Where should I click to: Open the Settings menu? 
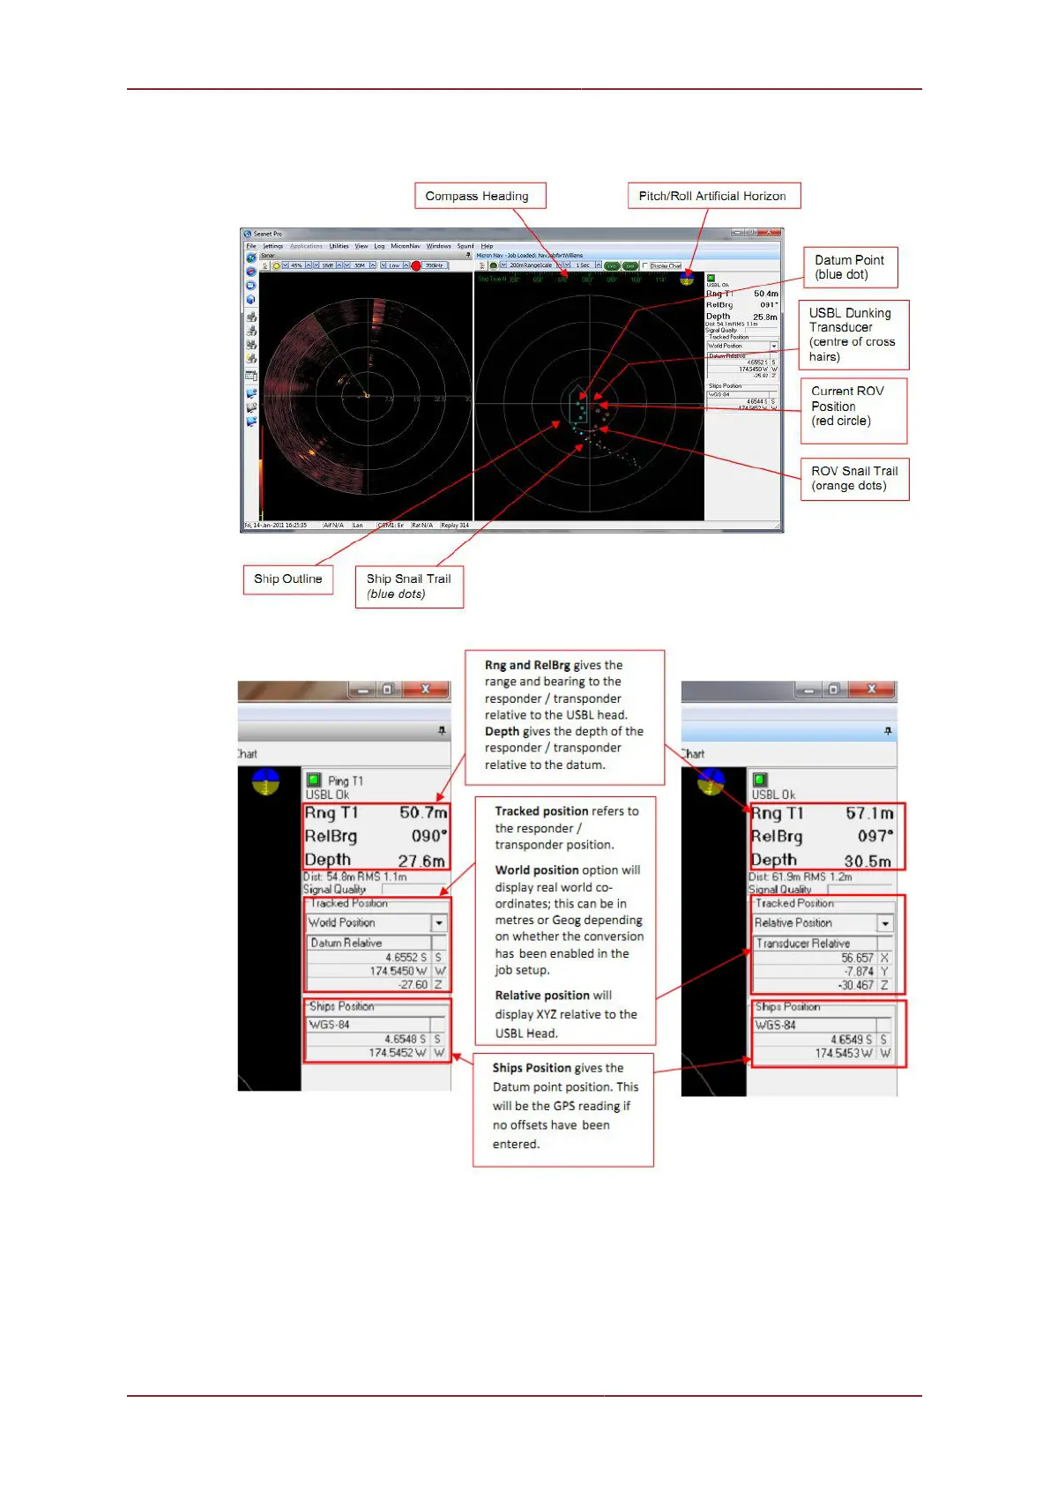(x=273, y=246)
